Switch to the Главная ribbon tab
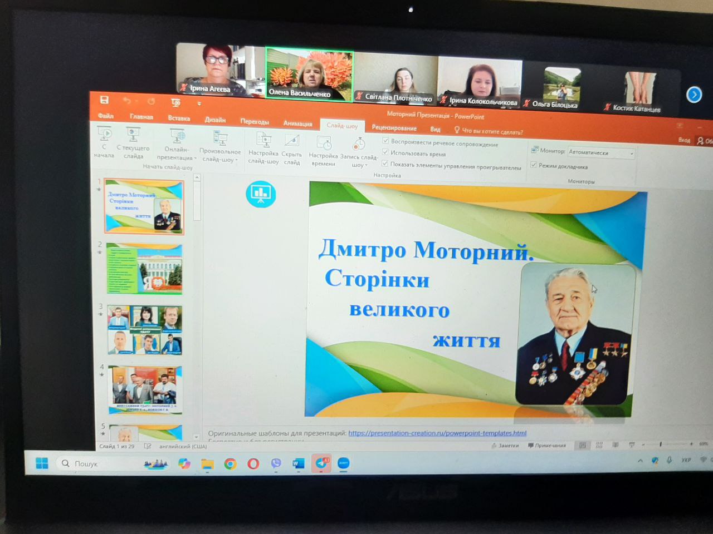 coord(141,117)
